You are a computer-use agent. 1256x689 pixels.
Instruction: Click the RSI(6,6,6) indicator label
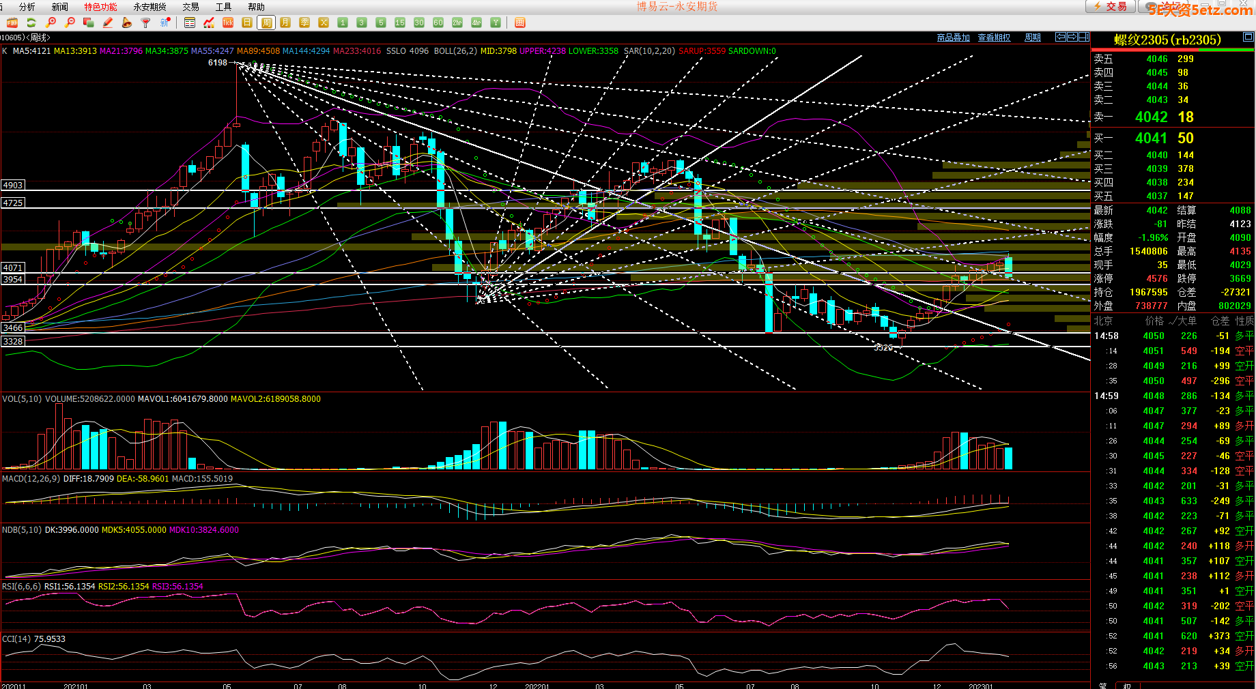[22, 587]
